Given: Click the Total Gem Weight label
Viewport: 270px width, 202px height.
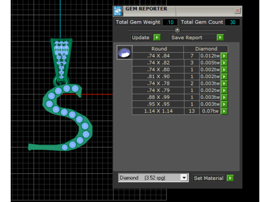Looking at the screenshot, I should pyautogui.click(x=138, y=22).
